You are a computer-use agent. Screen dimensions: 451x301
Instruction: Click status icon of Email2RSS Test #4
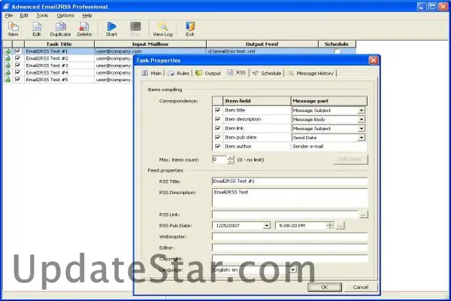[8, 72]
